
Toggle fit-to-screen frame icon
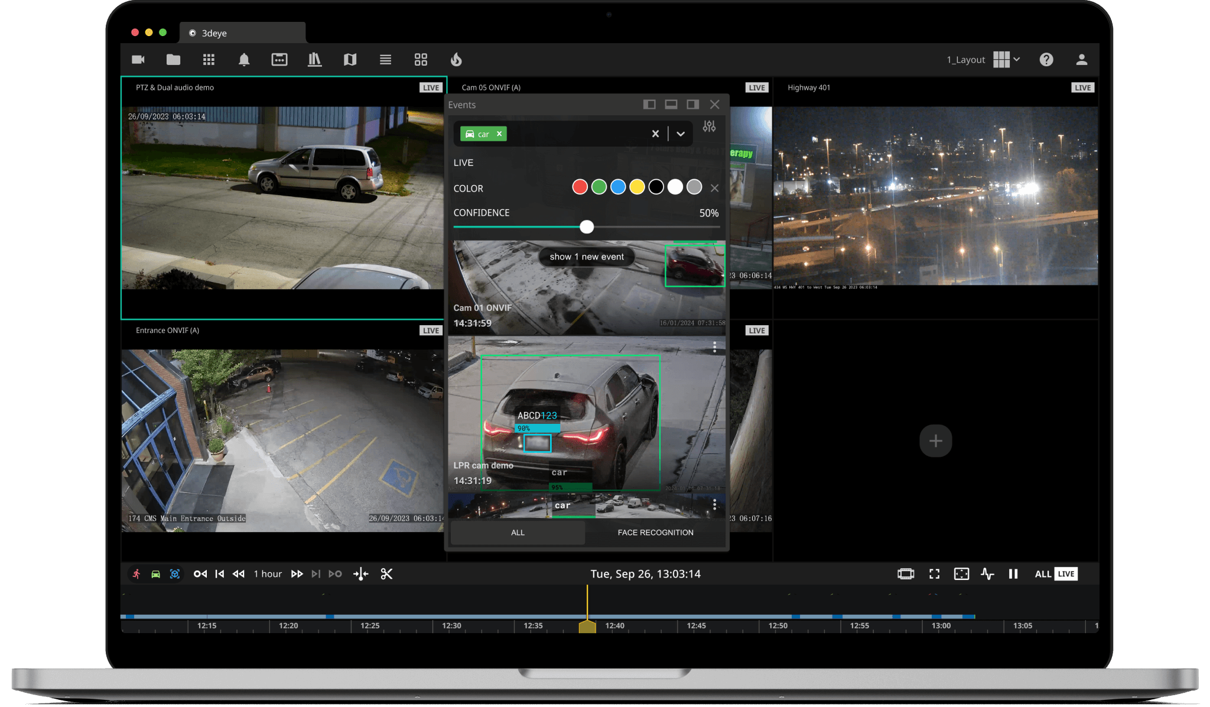(x=961, y=574)
